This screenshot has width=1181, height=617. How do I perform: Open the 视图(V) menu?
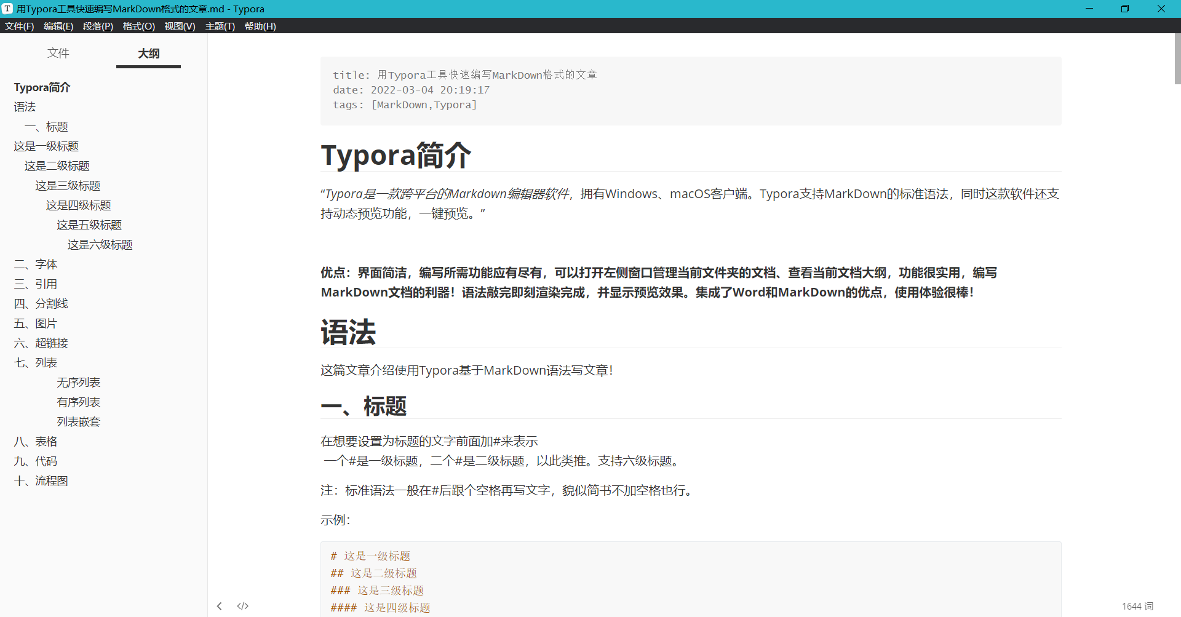[180, 26]
